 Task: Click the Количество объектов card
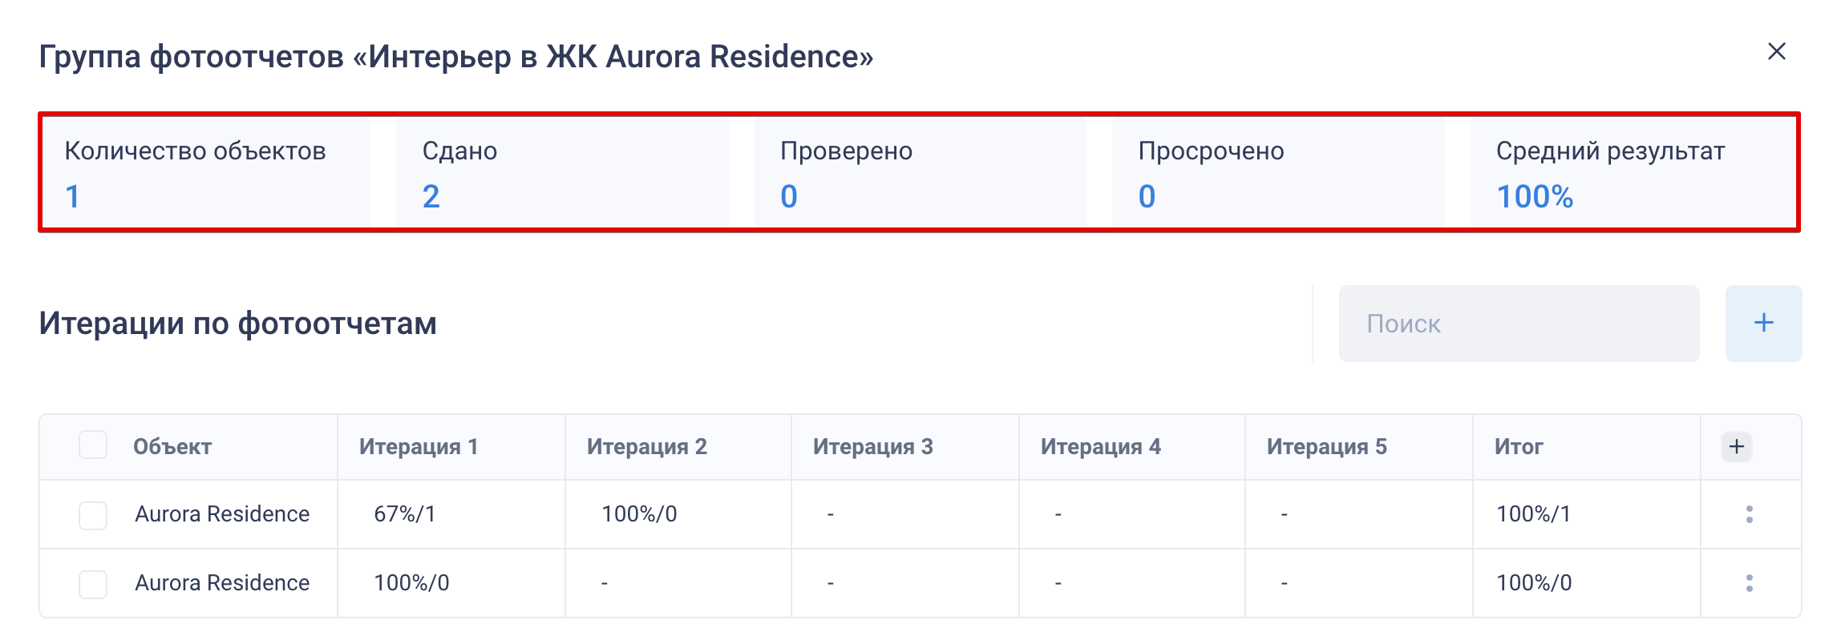click(x=205, y=173)
